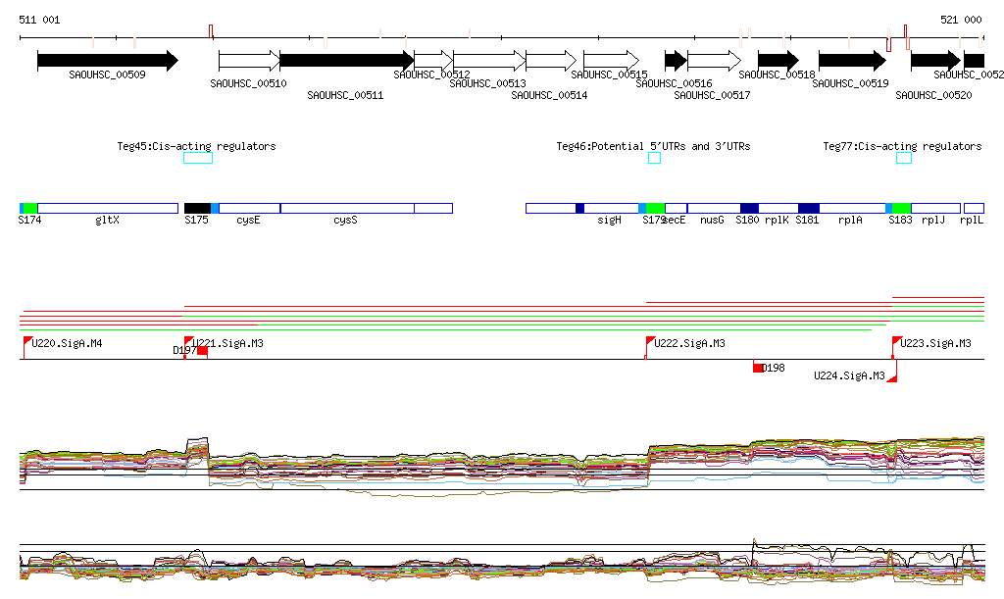Select the white SAOUHSC_00510 gene arrow
The width and height of the screenshot is (1004, 599).
pyautogui.click(x=248, y=61)
